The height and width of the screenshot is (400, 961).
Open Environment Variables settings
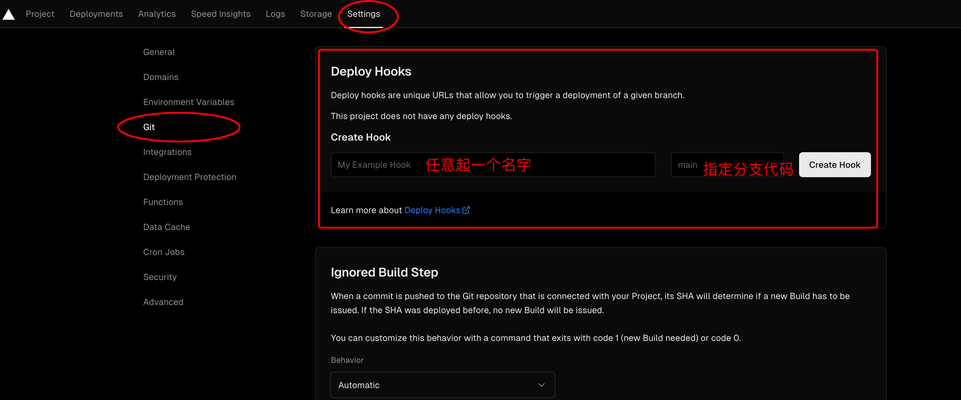tap(189, 102)
